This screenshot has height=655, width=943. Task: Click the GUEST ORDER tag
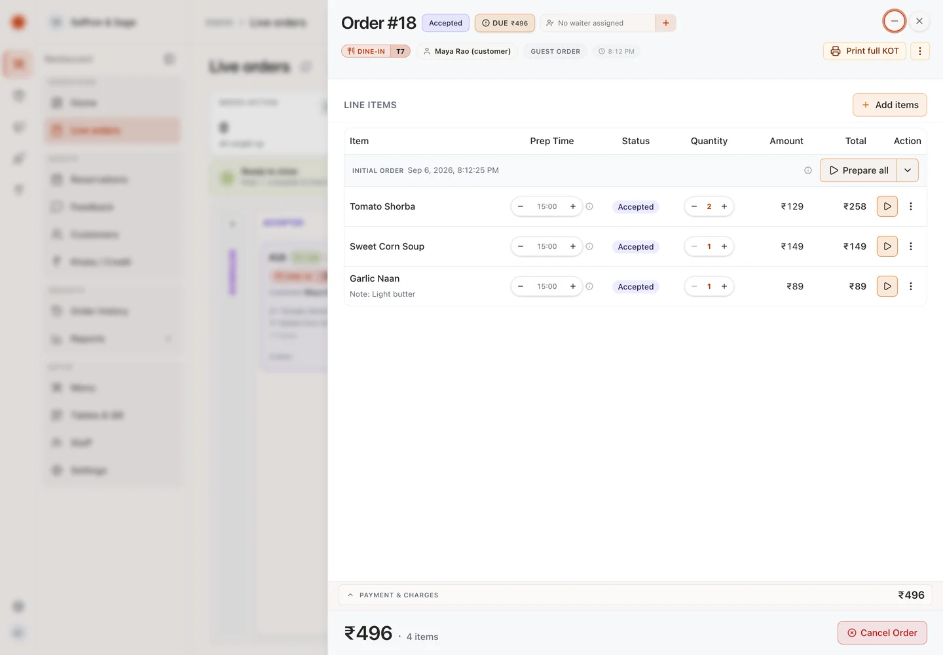tap(555, 51)
